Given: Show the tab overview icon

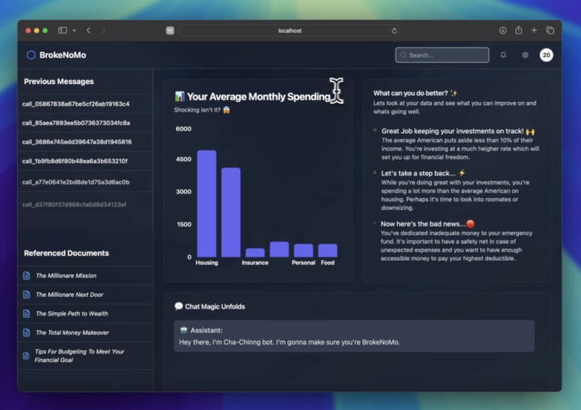Looking at the screenshot, I should click(550, 30).
